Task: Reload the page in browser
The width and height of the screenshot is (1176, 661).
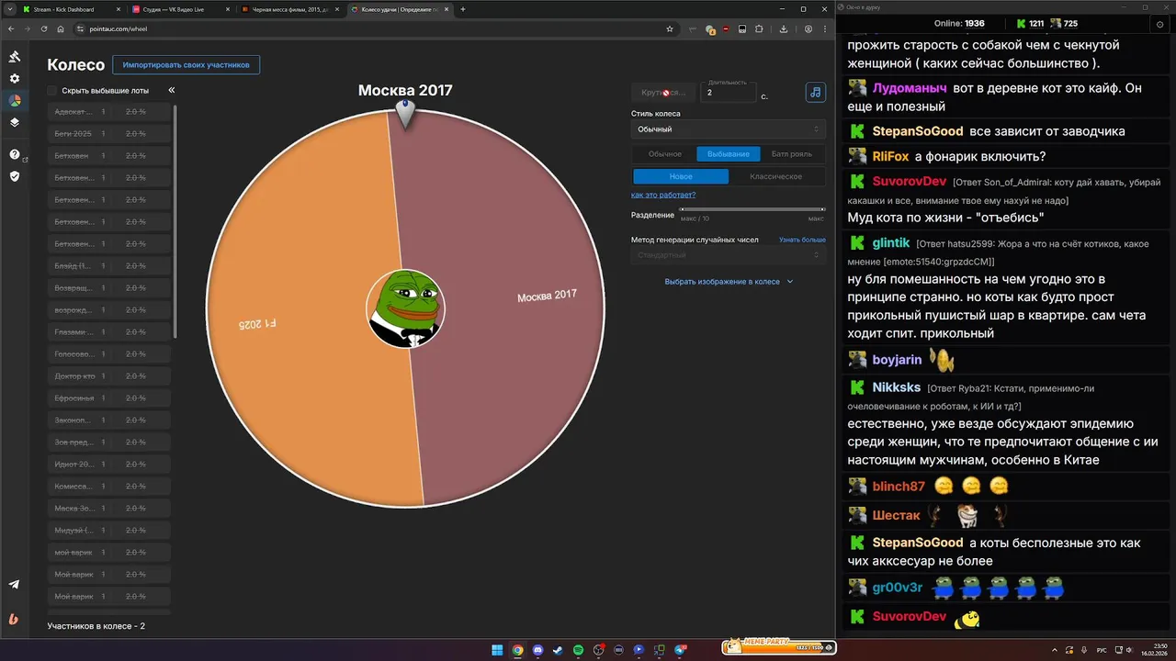Action: tap(43, 28)
